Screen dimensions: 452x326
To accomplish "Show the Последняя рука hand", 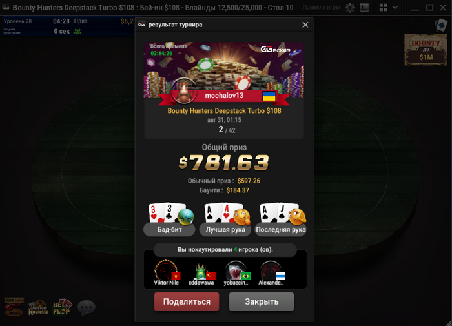I will [x=281, y=219].
